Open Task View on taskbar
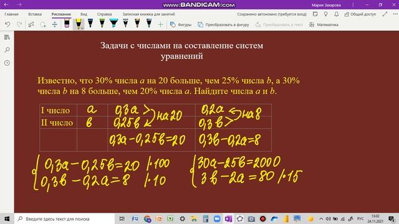The image size is (399, 224). tap(122, 218)
